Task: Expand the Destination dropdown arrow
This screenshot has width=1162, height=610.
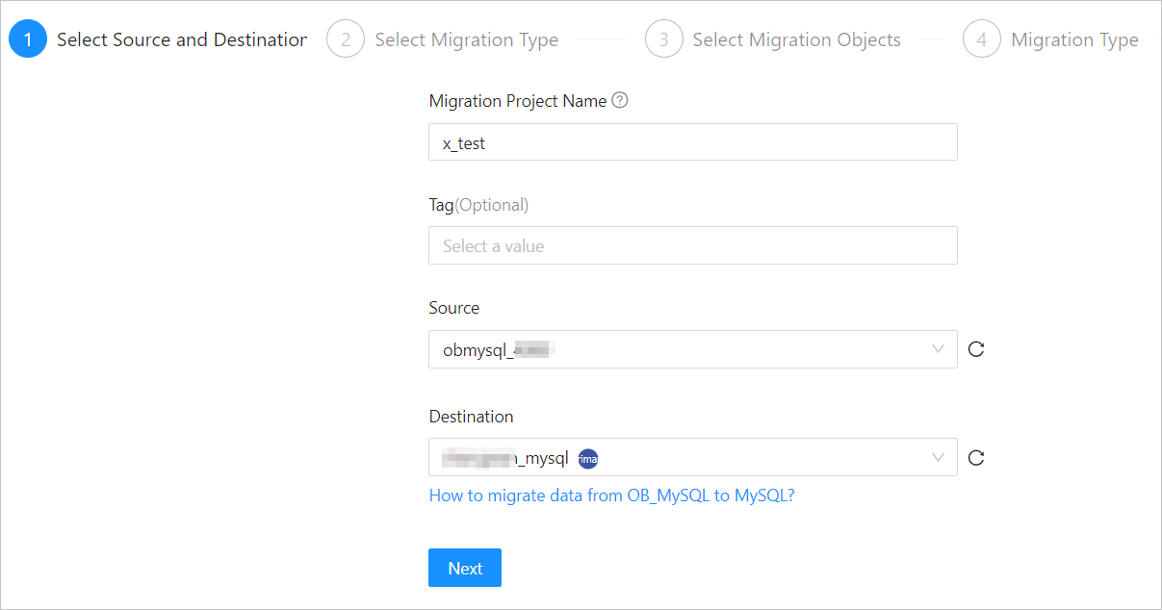Action: 938,458
